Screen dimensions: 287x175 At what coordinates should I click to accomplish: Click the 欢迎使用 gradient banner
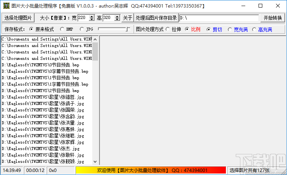coord(151,170)
